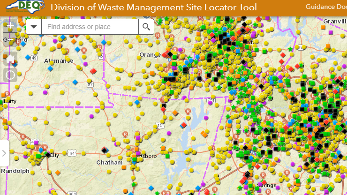
Task: Open the search source dropdown arrow
Action: tap(34, 27)
